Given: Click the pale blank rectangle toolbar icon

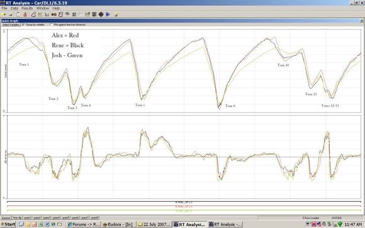Looking at the screenshot, I should point(81,14).
